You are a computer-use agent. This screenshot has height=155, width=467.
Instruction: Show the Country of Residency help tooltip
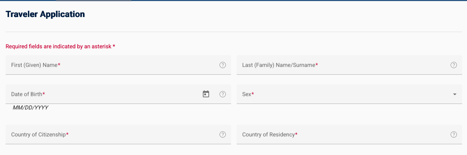coord(454,134)
